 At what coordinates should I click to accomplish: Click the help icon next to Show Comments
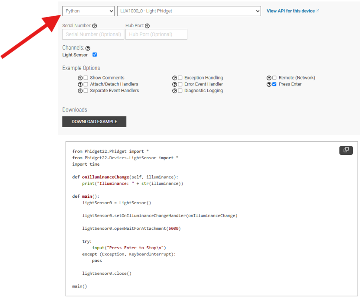80,77
